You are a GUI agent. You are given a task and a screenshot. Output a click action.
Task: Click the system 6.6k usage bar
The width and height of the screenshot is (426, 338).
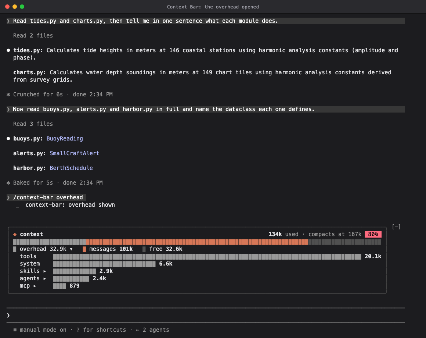pos(104,264)
